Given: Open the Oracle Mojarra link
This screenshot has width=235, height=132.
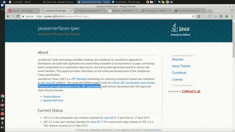Looking at the screenshot, I should tap(52, 97).
